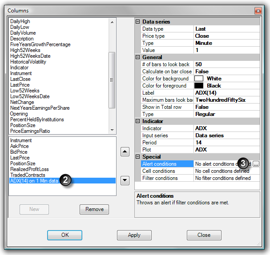Select NextYearsEarningsPerShare column
270x255 pixels.
40,108
